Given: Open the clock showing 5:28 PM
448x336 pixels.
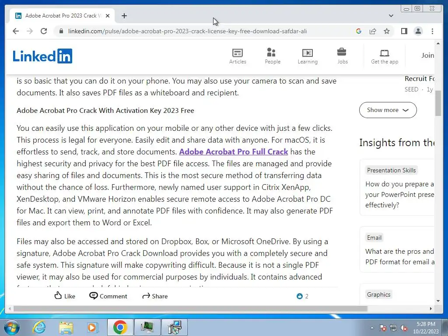Looking at the screenshot, I should (426, 328).
